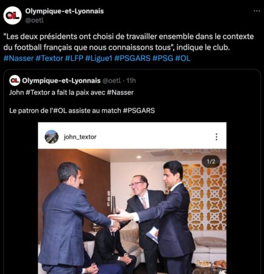Screen dimensions: 264x274
Task: Select the #OL hashtag in main tweet
Action: click(183, 58)
